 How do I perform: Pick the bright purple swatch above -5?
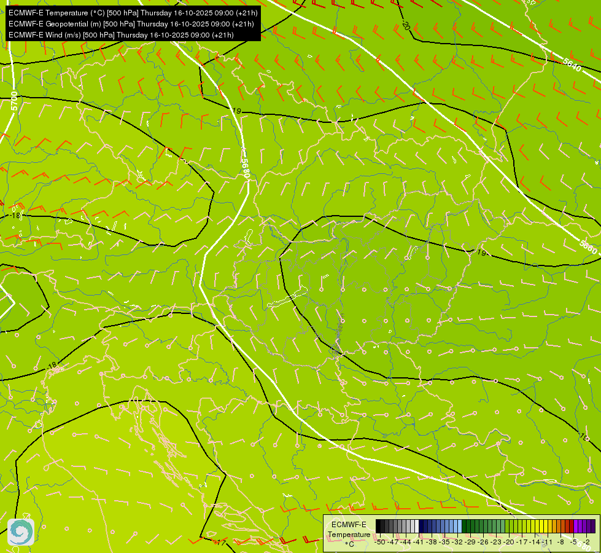pos(576,526)
